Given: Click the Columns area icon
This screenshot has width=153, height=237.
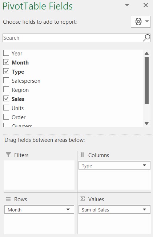Looking at the screenshot, I should tap(82, 155).
